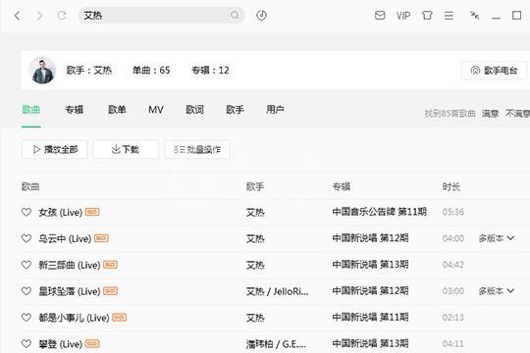Click the 批量操作 button
Screen dimensions: 530x353
point(197,149)
